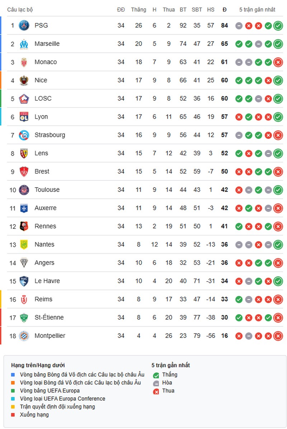The width and height of the screenshot is (287, 429).
Task: Click the red Xuống hạng legend swatch
Action: pyautogui.click(x=13, y=415)
